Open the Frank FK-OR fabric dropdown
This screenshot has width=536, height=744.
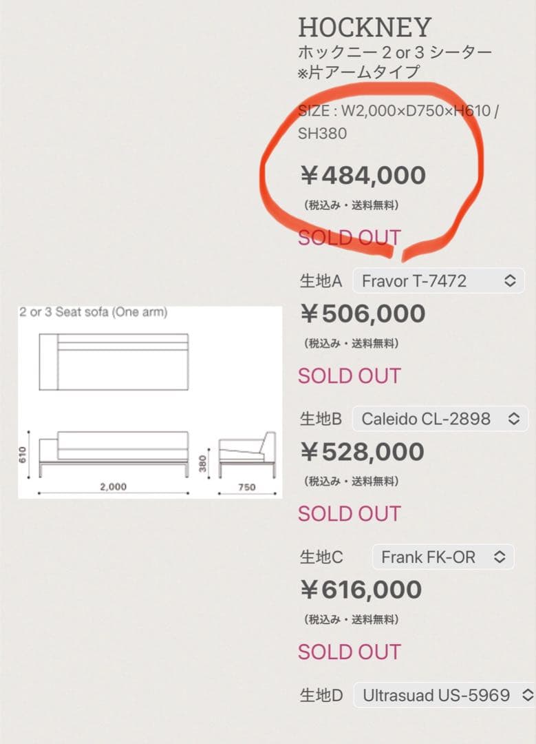pos(443,557)
